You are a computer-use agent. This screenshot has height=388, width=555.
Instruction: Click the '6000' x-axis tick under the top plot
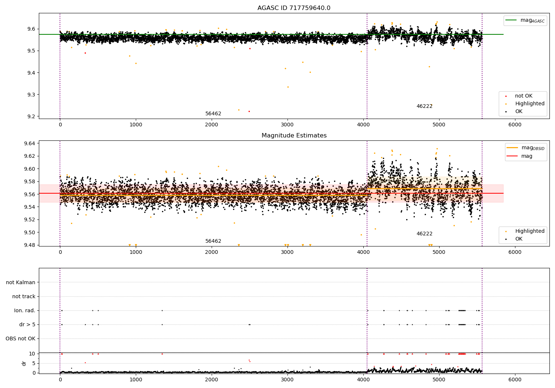coord(515,125)
